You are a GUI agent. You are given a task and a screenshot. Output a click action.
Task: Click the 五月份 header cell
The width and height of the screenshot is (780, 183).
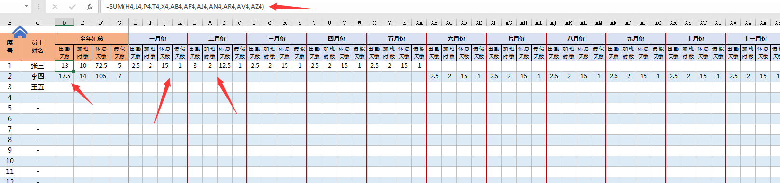coord(397,38)
